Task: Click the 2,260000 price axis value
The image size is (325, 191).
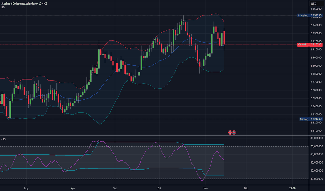Action: pyautogui.click(x=316, y=90)
